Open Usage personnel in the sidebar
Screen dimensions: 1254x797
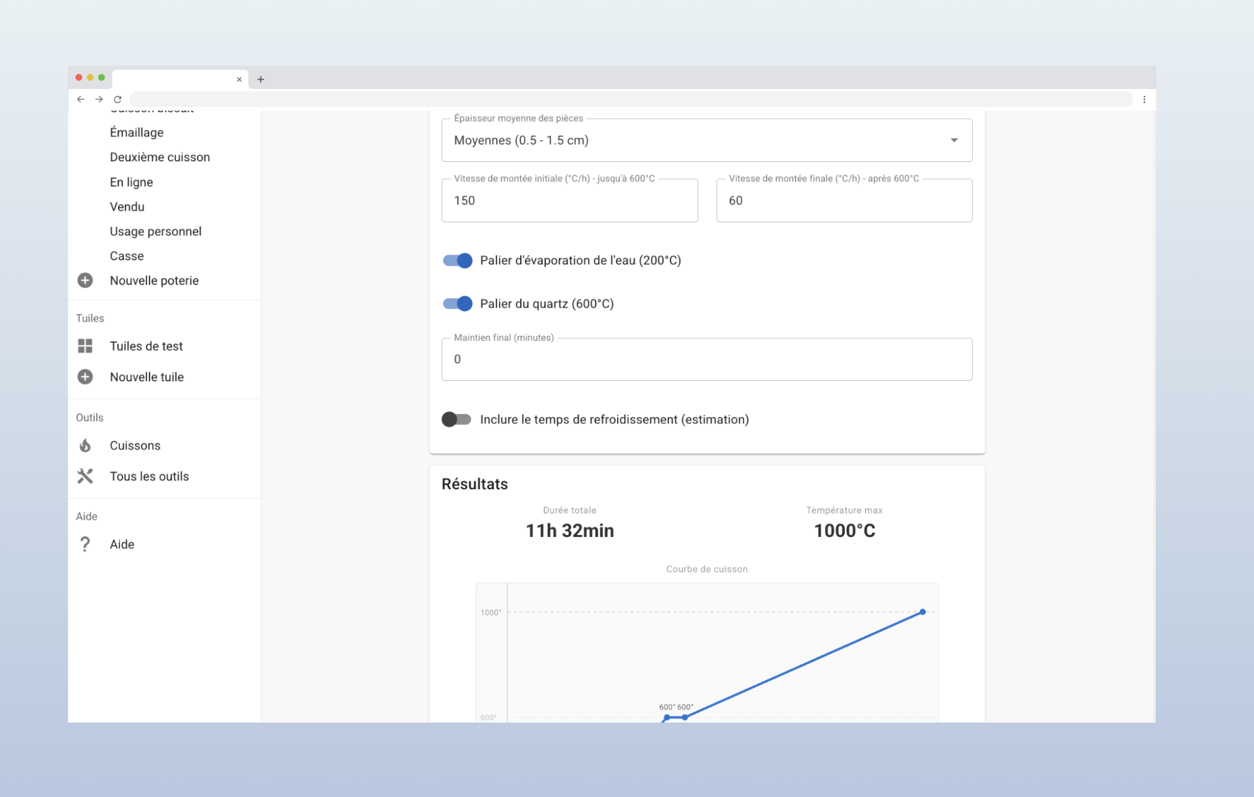pos(156,231)
